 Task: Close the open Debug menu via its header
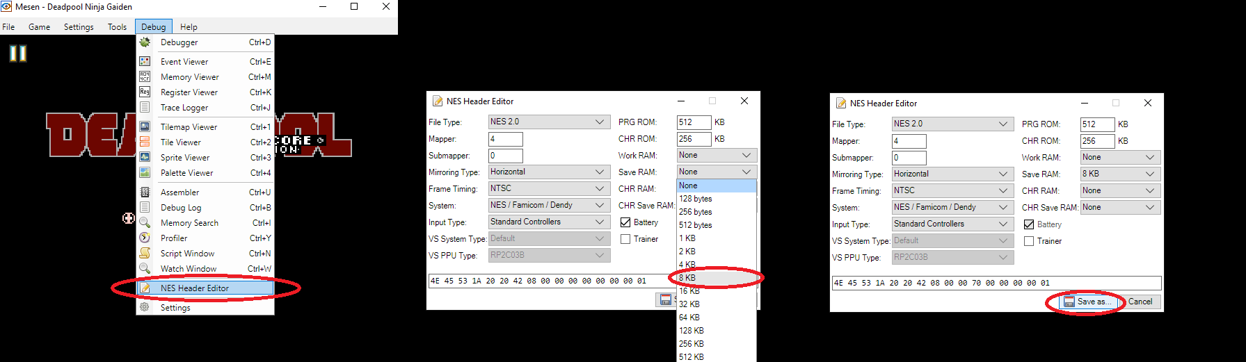point(154,27)
